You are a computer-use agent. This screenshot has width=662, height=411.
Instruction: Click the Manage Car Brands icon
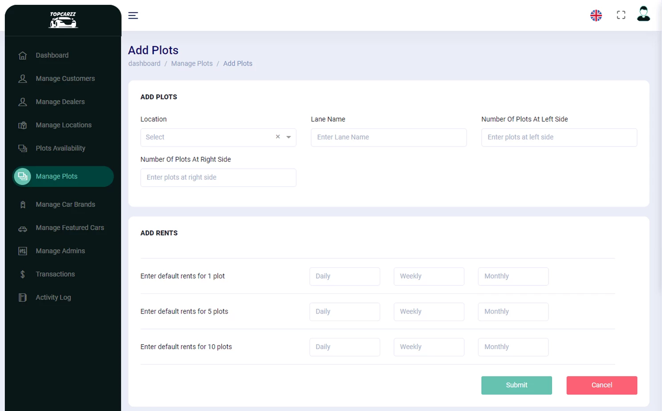22,204
